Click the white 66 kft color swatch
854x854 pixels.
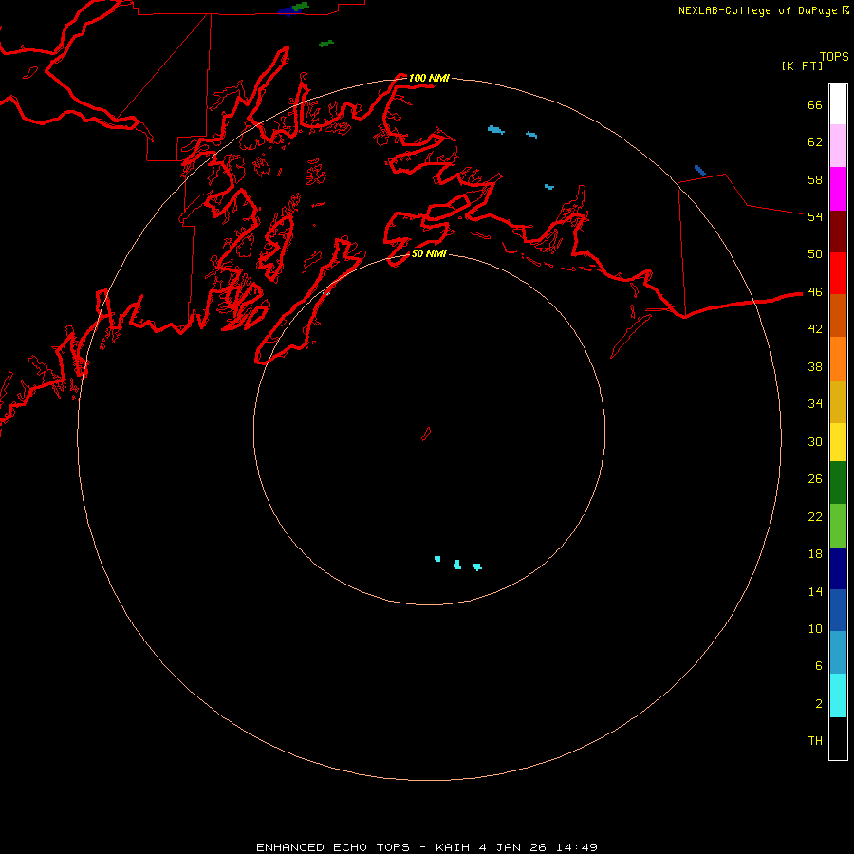click(838, 104)
